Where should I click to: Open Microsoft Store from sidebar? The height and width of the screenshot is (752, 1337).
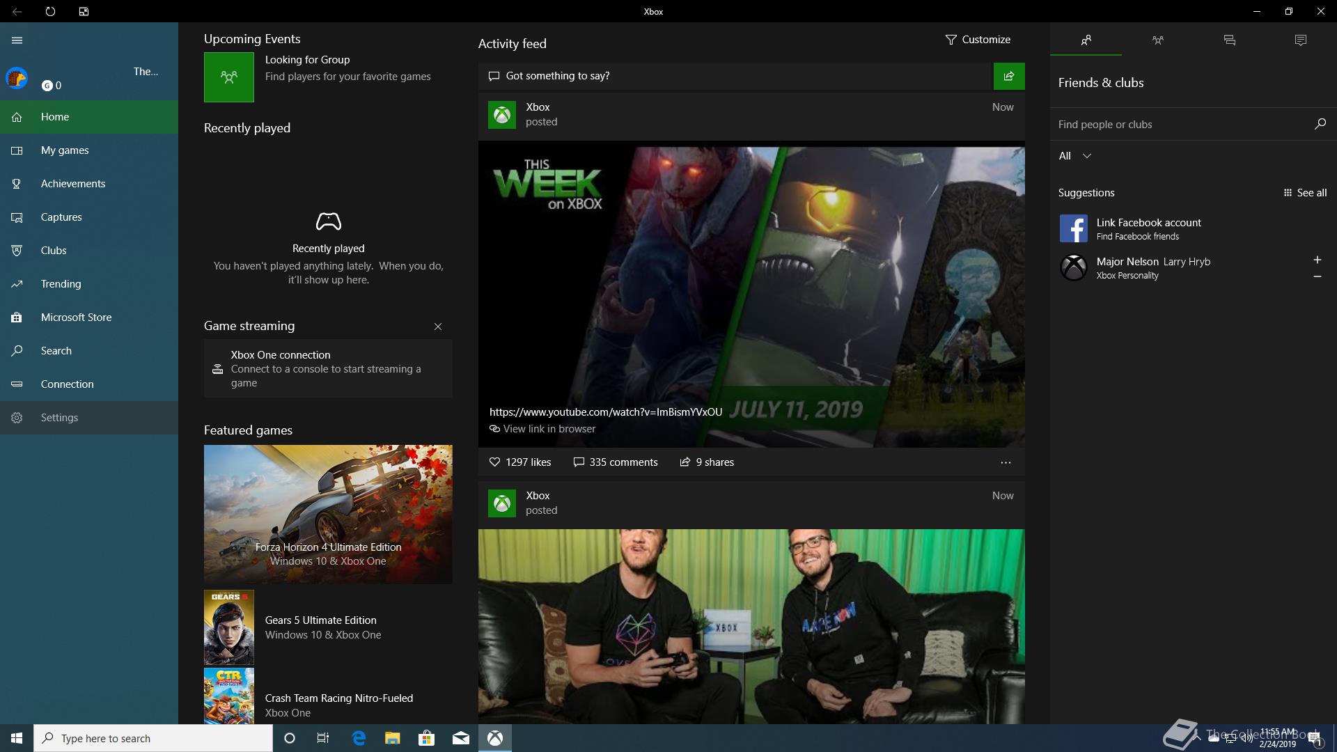click(89, 318)
